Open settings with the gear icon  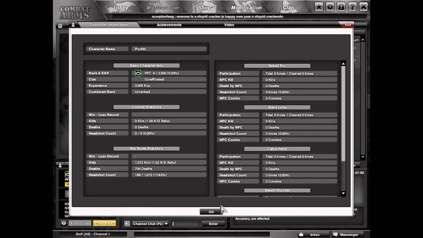330,7
